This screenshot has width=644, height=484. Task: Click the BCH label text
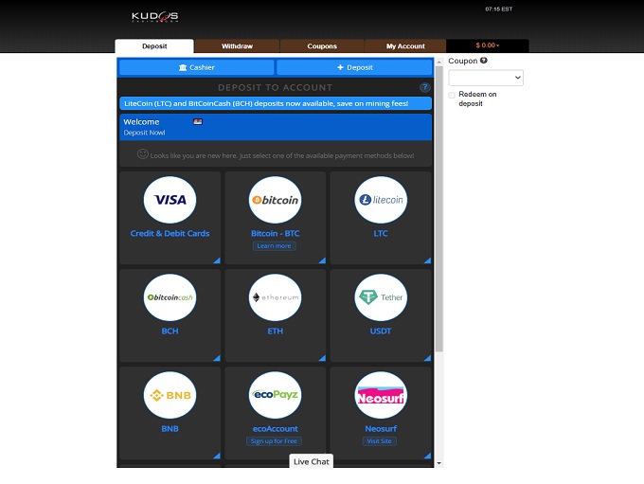170,331
